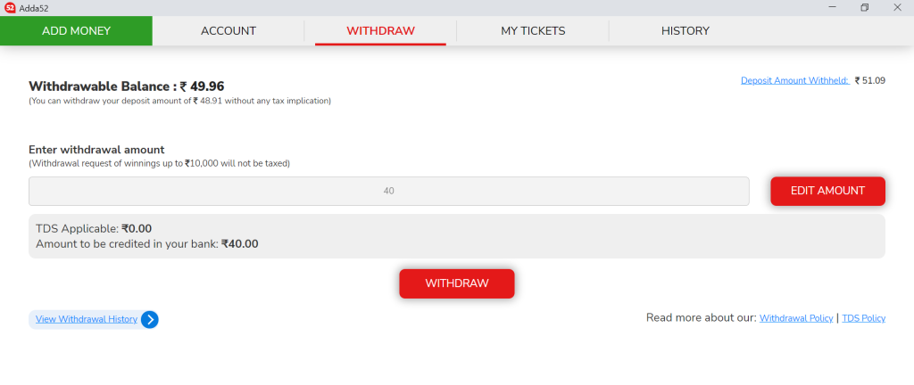914x385 pixels.
Task: Click the EDIT AMOUNT button
Action: 827,191
